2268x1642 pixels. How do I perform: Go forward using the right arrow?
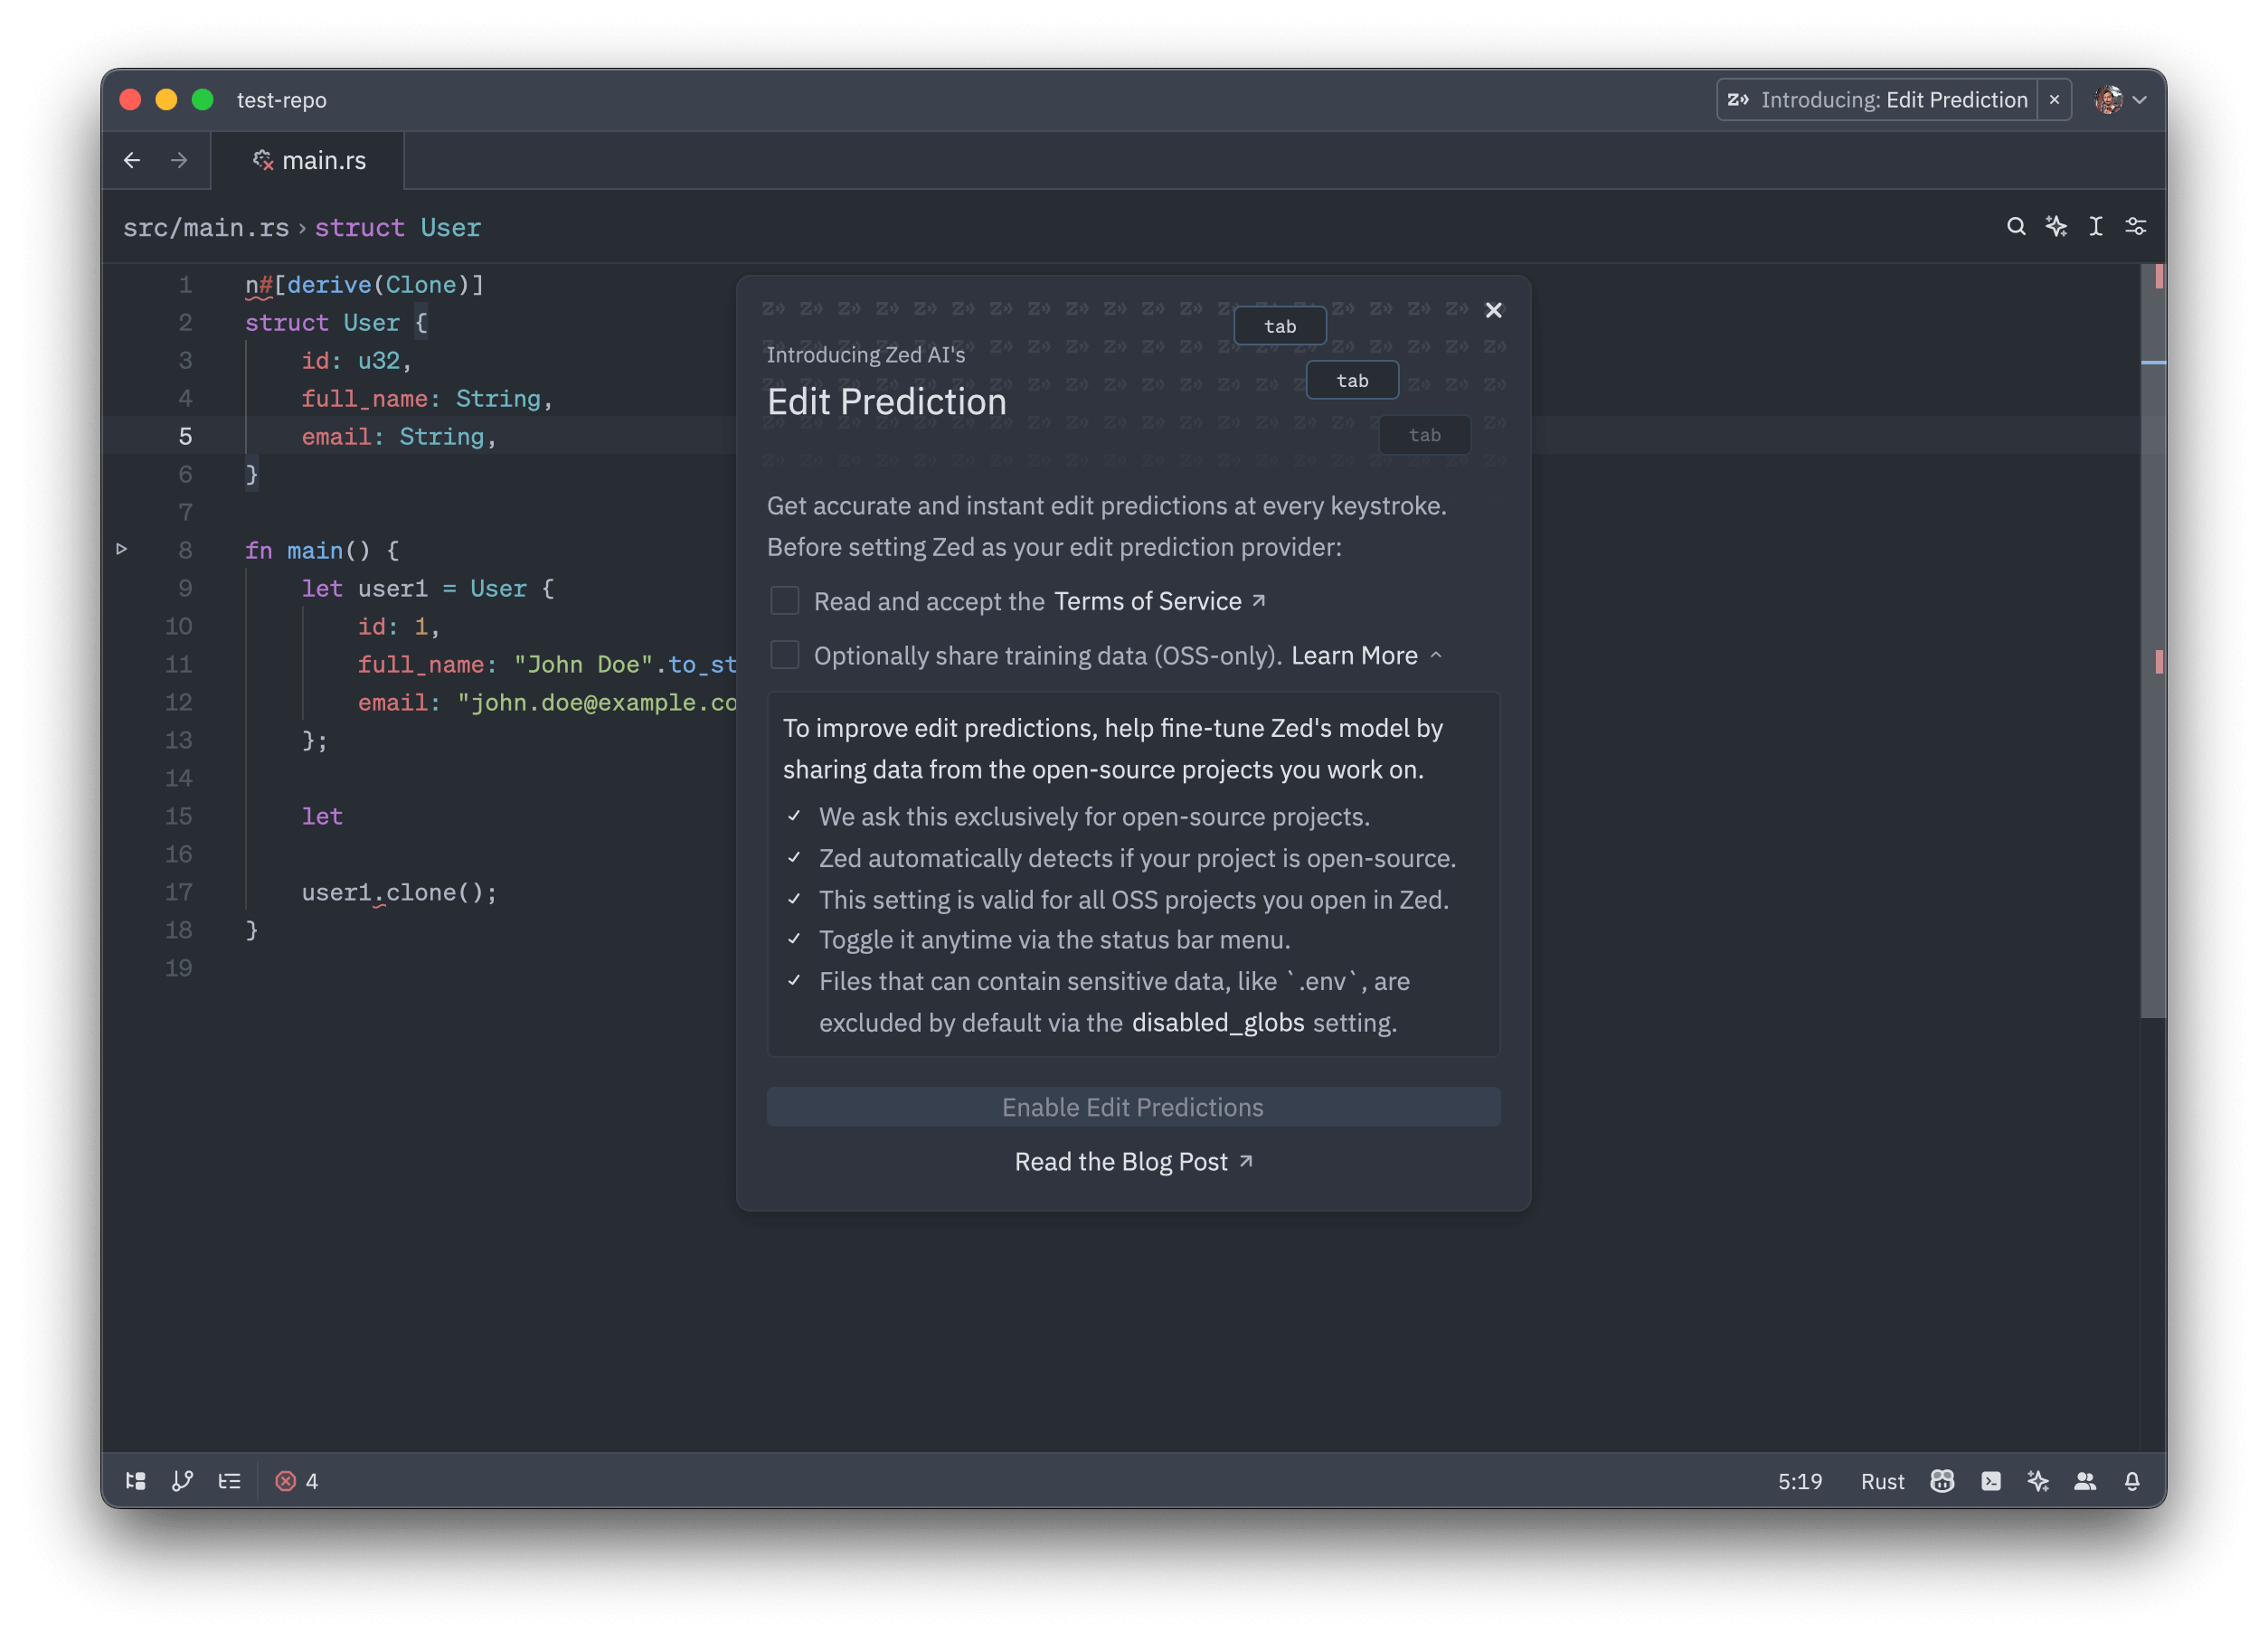(179, 160)
